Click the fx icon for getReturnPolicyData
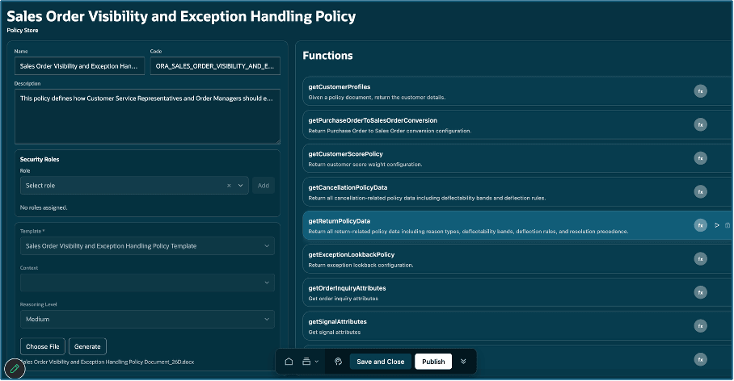 pos(700,225)
